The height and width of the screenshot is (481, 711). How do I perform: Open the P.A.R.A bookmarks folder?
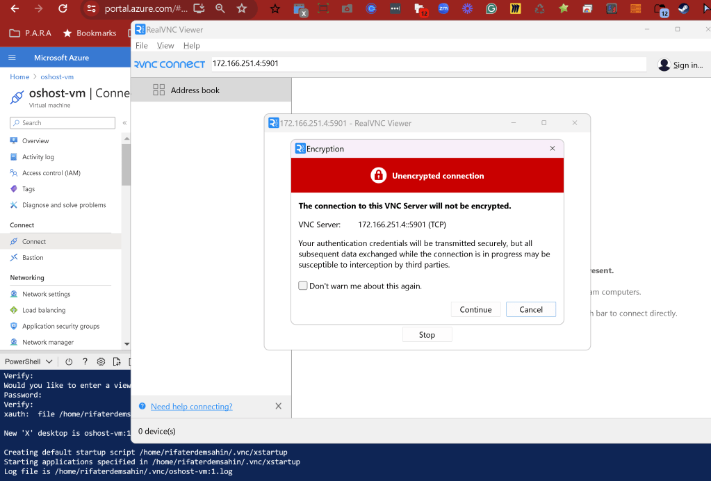31,33
